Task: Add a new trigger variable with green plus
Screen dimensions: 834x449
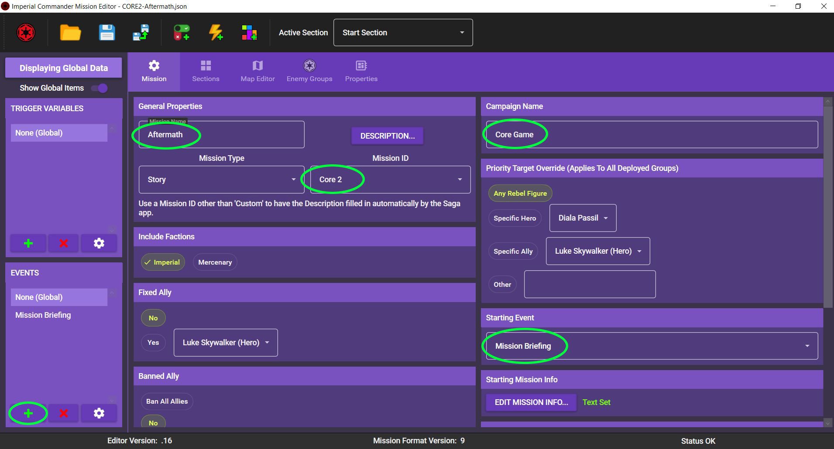Action: coord(28,243)
